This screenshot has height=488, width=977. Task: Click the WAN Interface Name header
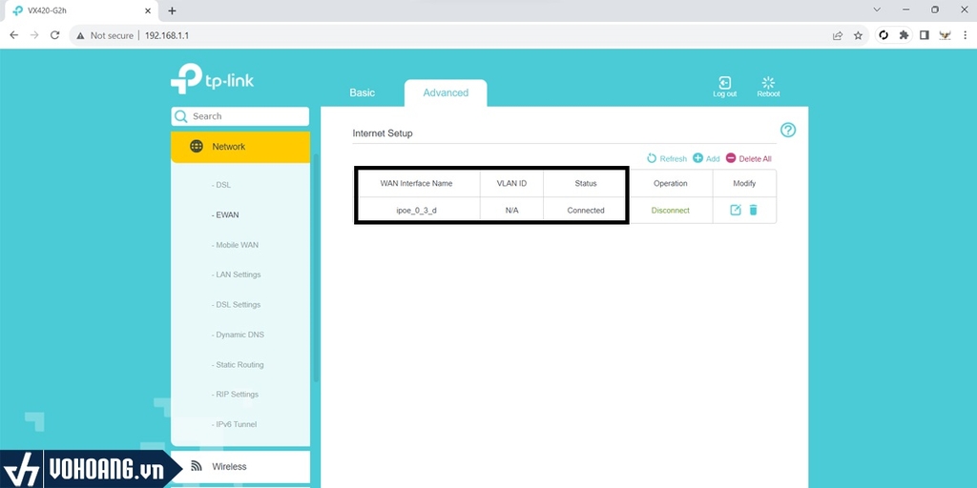click(416, 184)
